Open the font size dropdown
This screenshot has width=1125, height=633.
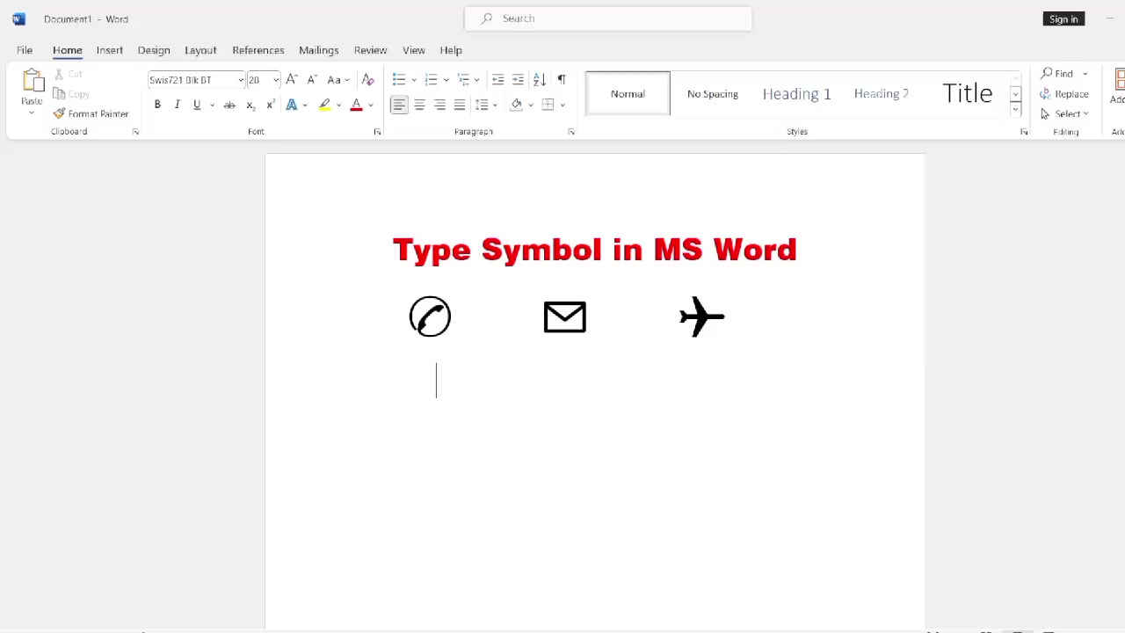point(275,80)
